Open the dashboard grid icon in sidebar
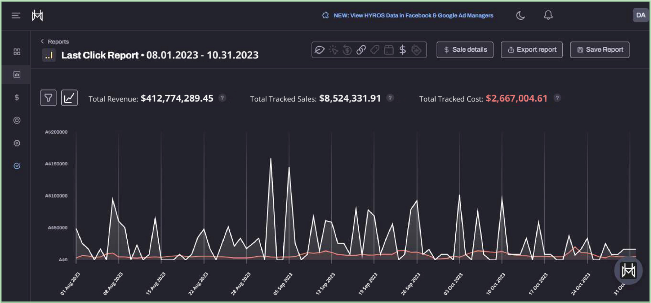The width and height of the screenshot is (651, 303). [17, 52]
